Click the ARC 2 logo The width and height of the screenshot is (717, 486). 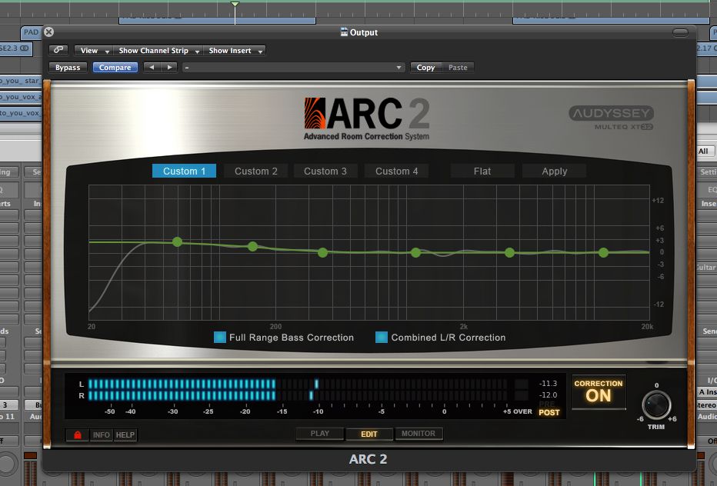click(x=367, y=118)
